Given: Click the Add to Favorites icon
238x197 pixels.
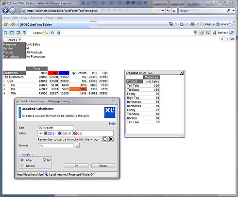Looking at the screenshot, I should click(x=13, y=24).
